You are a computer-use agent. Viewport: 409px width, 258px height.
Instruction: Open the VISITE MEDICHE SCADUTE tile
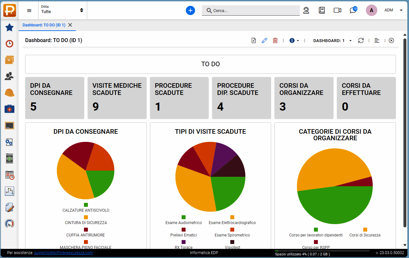pos(117,98)
